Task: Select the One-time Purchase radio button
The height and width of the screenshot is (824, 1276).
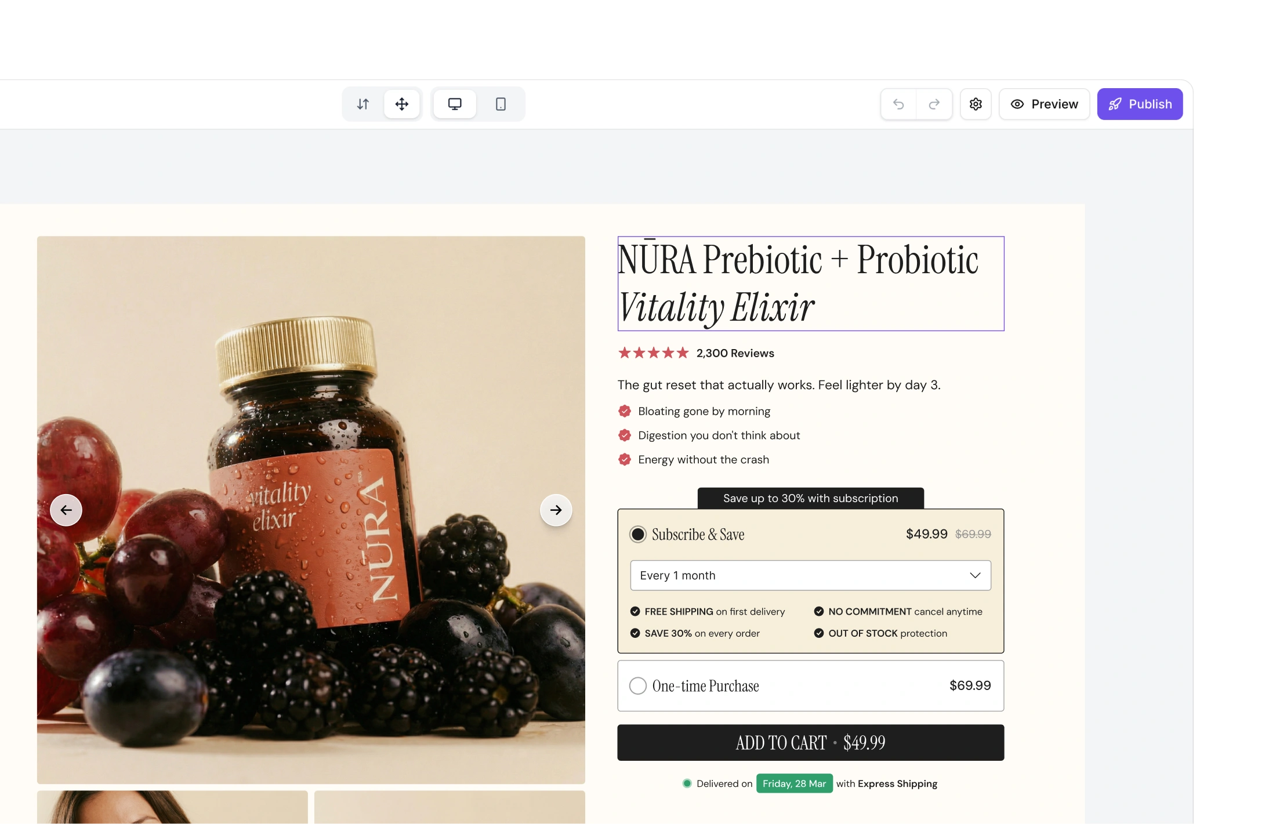Action: point(638,686)
